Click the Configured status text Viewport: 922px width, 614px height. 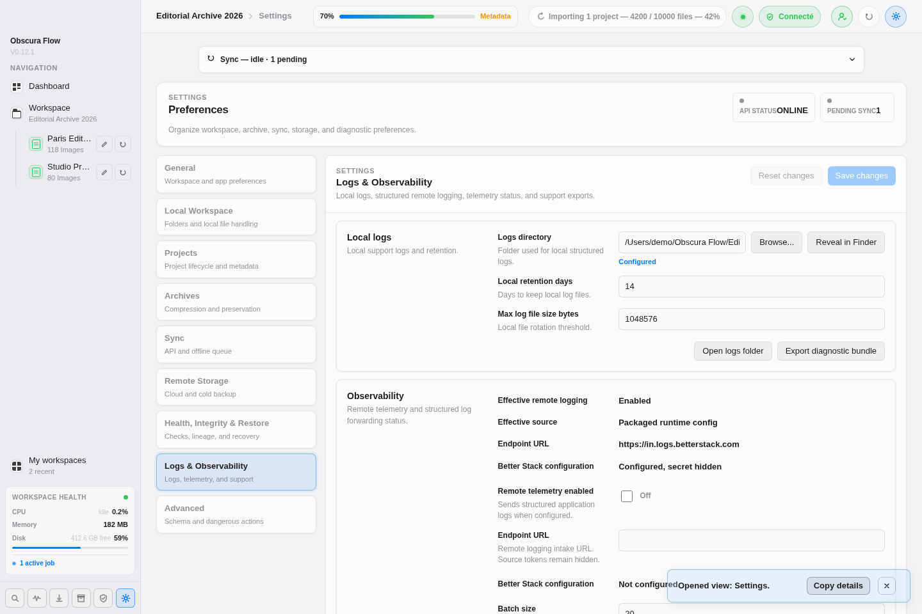[x=637, y=262]
